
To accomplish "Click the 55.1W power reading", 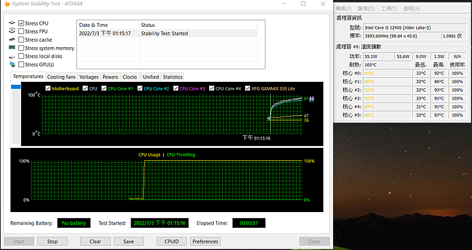I will point(378,56).
